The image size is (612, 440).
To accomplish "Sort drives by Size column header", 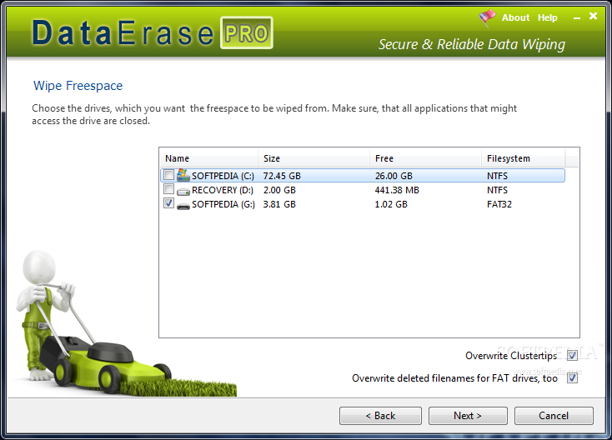I will pyautogui.click(x=314, y=158).
